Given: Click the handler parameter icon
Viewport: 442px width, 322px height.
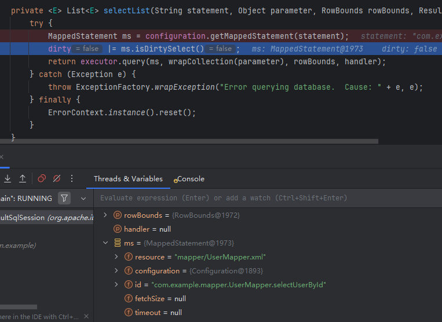Looking at the screenshot, I should (x=118, y=229).
